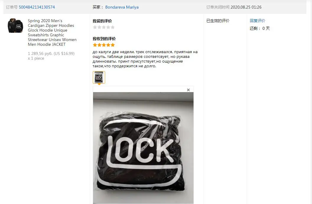Screen dimensions: 312x204
Task: Click the first orange star under 我收到的评价
Action: pos(95,45)
